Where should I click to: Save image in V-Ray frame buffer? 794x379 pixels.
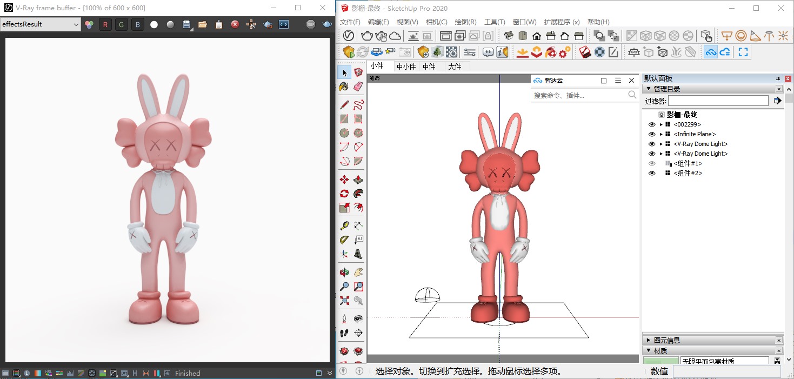[x=186, y=24]
